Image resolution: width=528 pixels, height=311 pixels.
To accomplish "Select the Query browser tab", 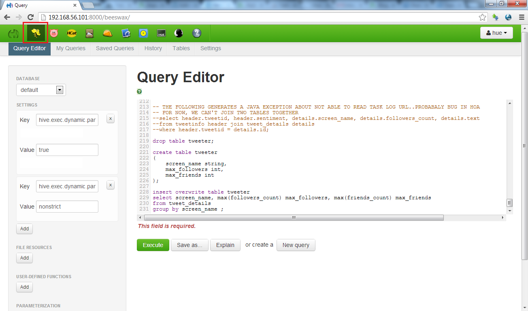I will click(x=40, y=6).
